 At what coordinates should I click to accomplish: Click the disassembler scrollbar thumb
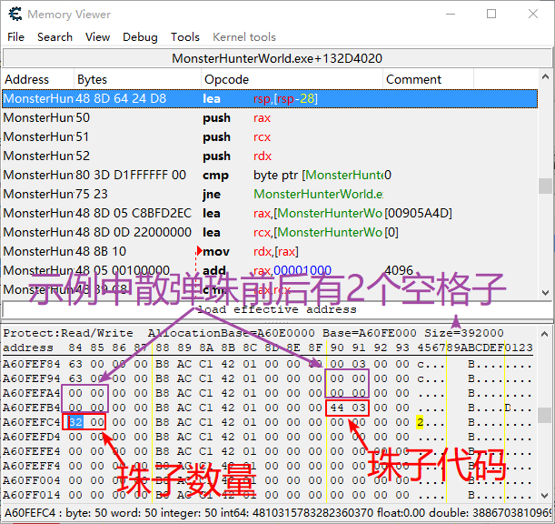(x=545, y=186)
